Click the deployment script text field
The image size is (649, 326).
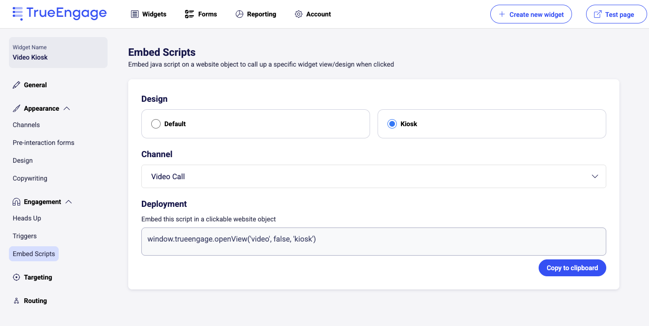point(373,242)
